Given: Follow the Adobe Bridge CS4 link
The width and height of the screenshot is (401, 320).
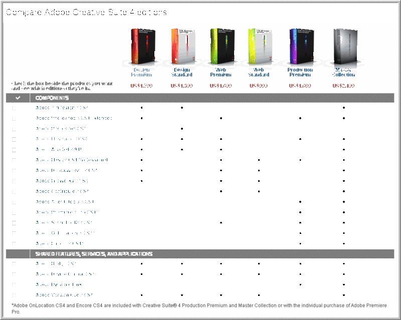Looking at the screenshot, I should 56,263.
